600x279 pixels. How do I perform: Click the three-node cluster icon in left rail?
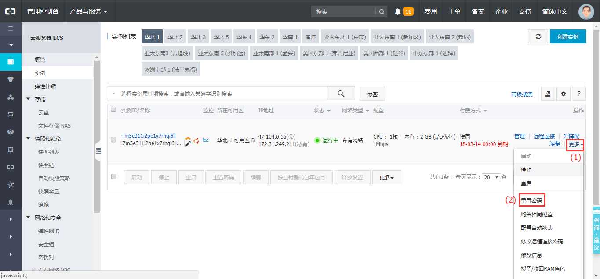tap(11, 97)
